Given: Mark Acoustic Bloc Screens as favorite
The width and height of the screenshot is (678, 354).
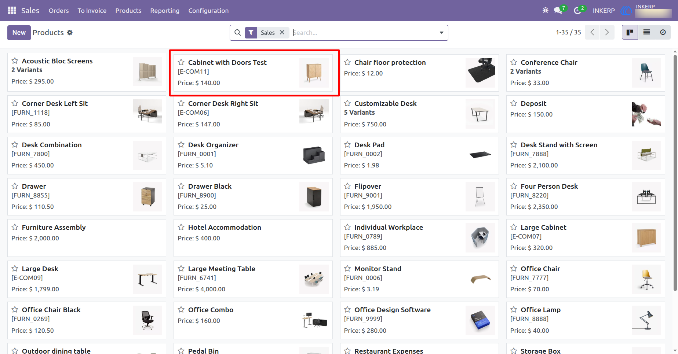Looking at the screenshot, I should click(x=15, y=61).
